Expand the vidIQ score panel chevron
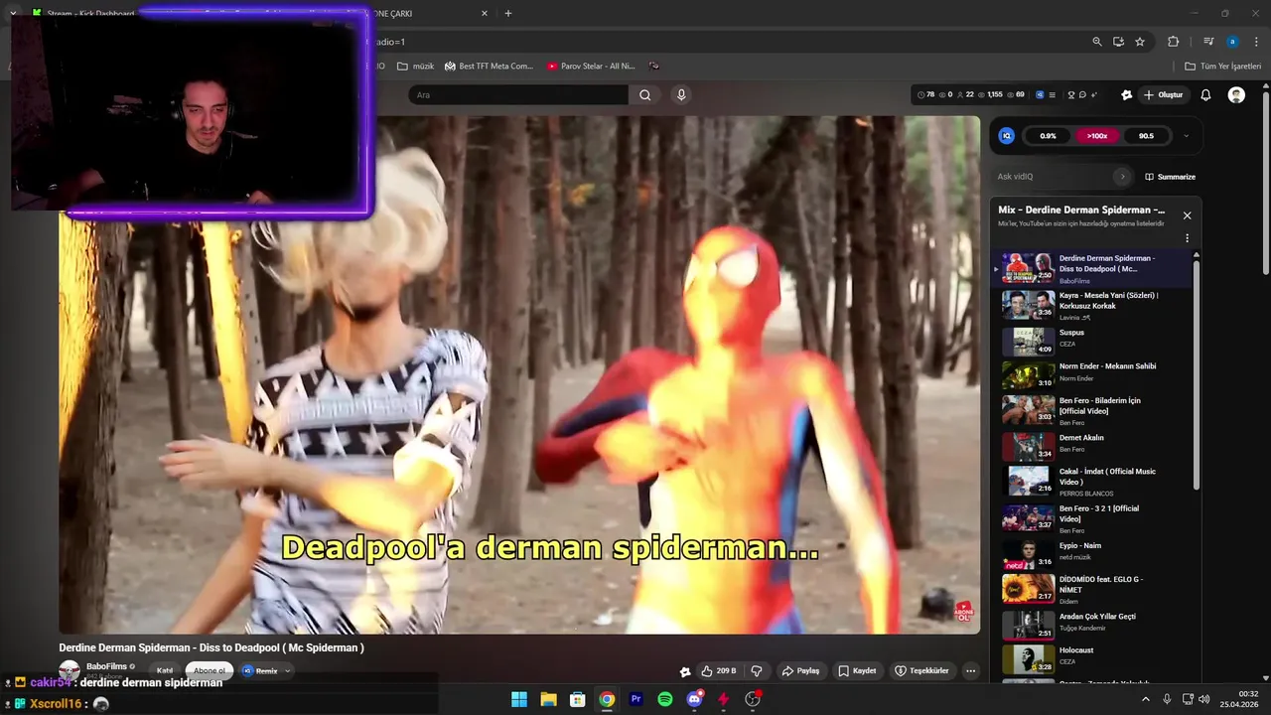The height and width of the screenshot is (715, 1271). (1186, 136)
